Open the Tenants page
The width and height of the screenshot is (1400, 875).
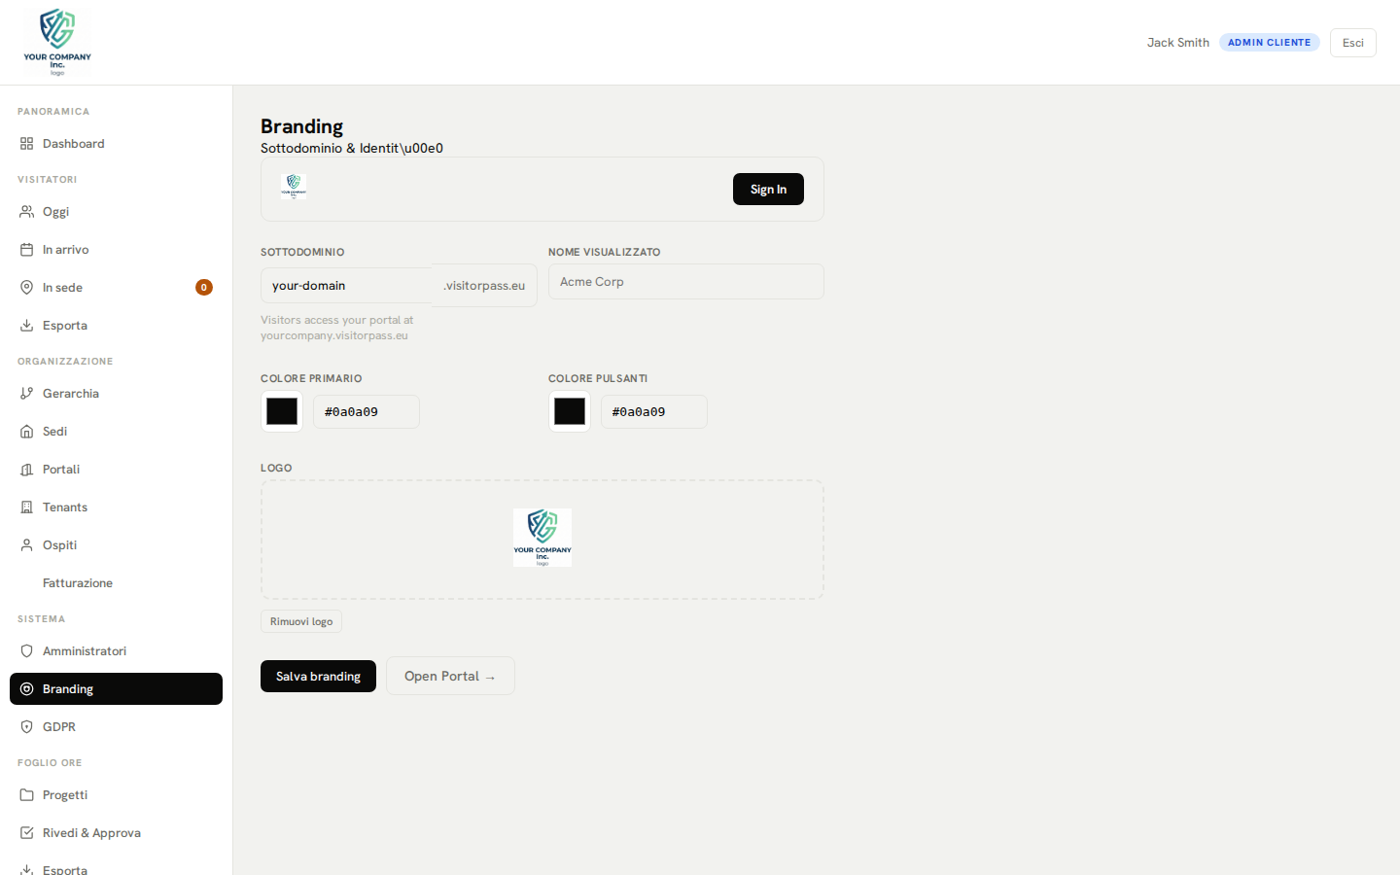pos(65,507)
